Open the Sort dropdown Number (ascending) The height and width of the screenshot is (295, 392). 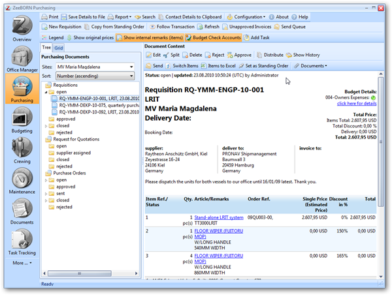(96, 76)
